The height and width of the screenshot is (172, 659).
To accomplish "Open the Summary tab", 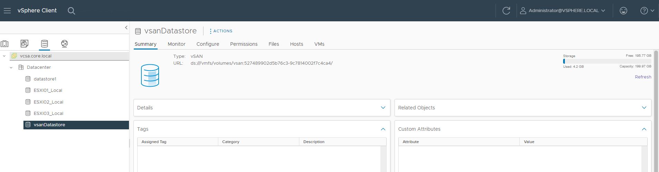I will click(x=146, y=44).
